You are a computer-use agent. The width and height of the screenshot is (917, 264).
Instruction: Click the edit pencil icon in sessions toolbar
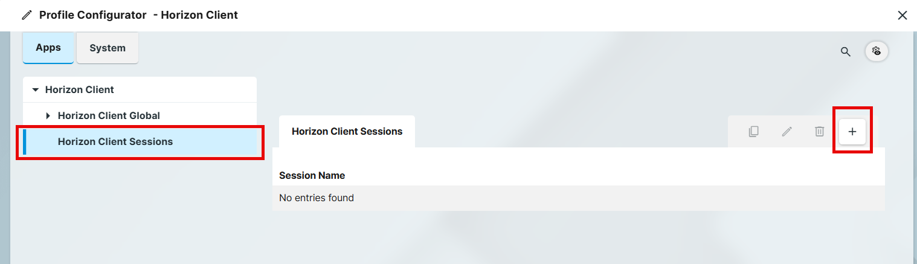[x=787, y=131]
